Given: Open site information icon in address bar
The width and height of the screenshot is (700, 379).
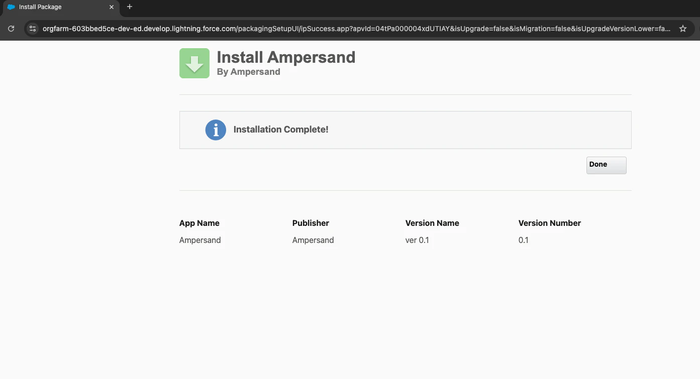Looking at the screenshot, I should [33, 29].
